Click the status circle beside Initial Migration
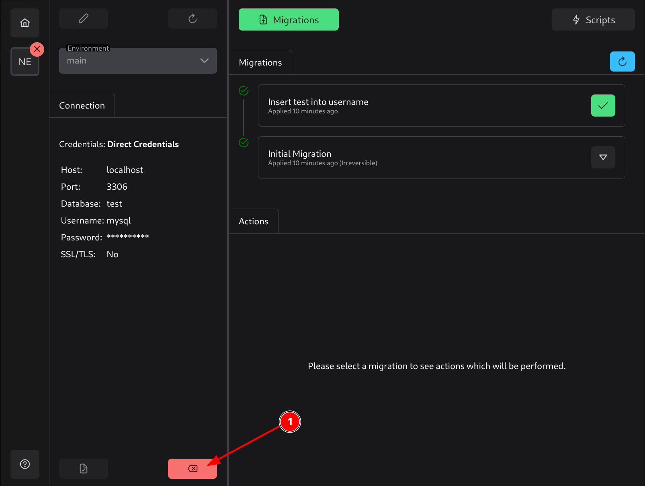The width and height of the screenshot is (645, 486). [244, 142]
